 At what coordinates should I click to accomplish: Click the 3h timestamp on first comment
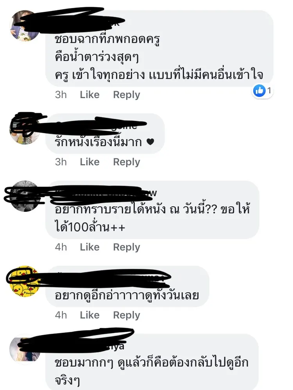pyautogui.click(x=61, y=95)
